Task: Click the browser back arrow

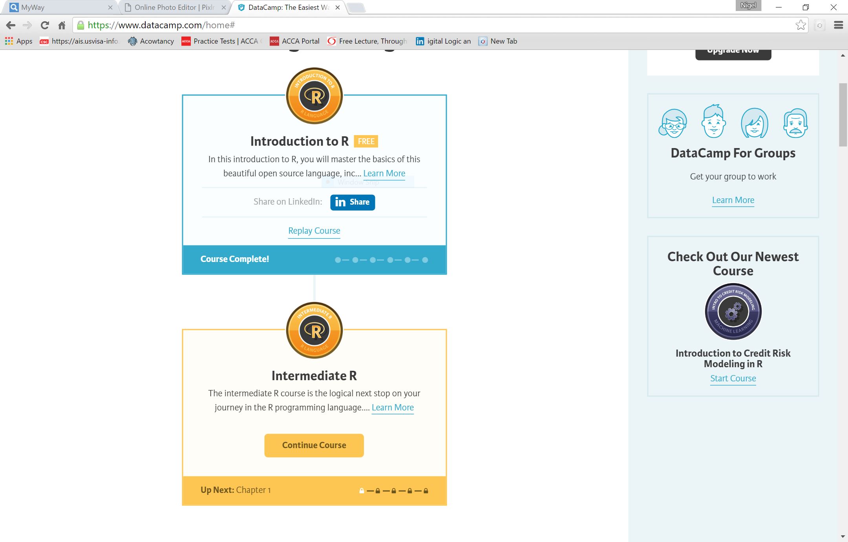Action: click(x=11, y=26)
